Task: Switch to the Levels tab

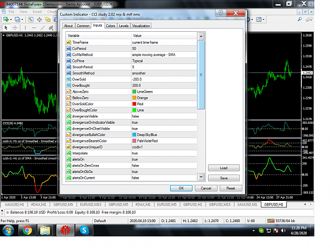Action: (x=124, y=26)
